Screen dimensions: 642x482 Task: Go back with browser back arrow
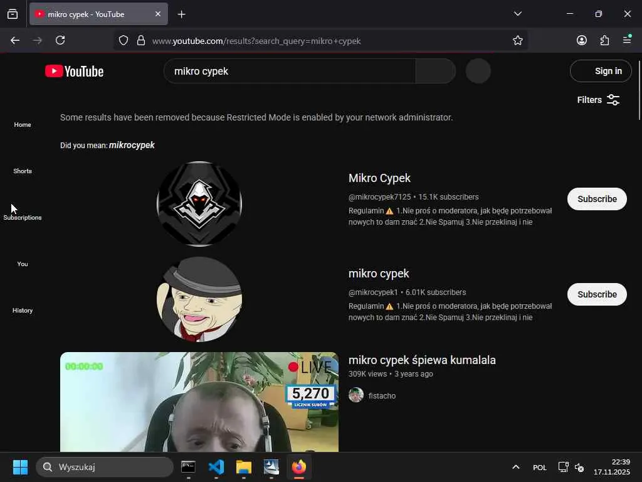[15, 41]
